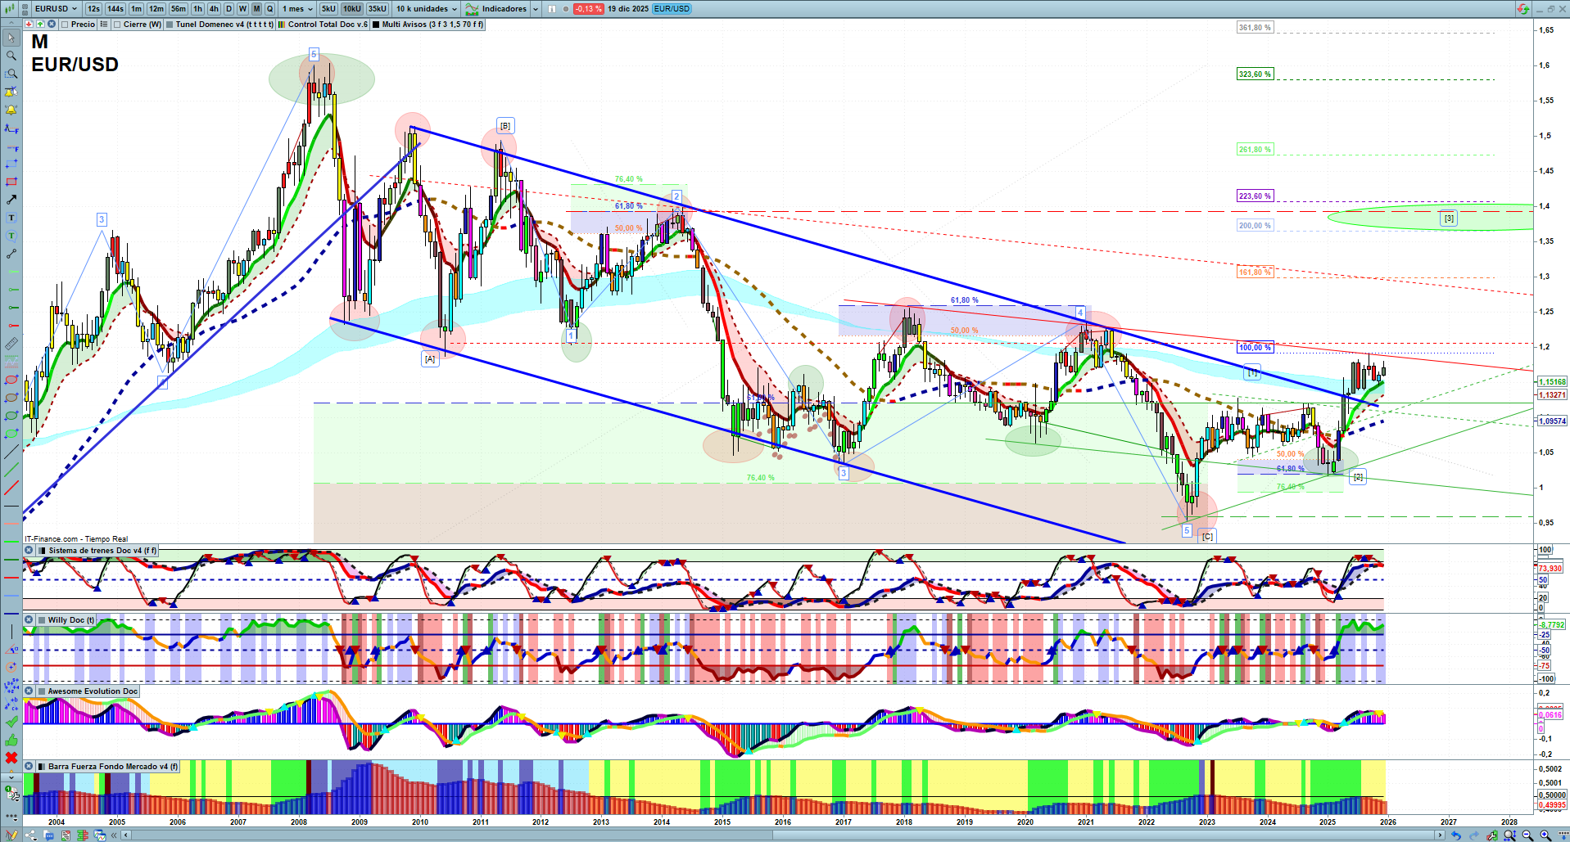Click the horizontal chart scrollbar
1570x842 pixels.
[x=784, y=835]
